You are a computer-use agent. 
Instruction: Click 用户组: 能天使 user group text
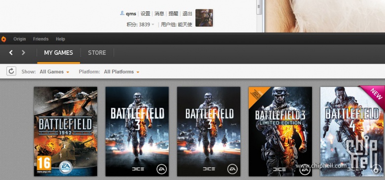(177, 25)
